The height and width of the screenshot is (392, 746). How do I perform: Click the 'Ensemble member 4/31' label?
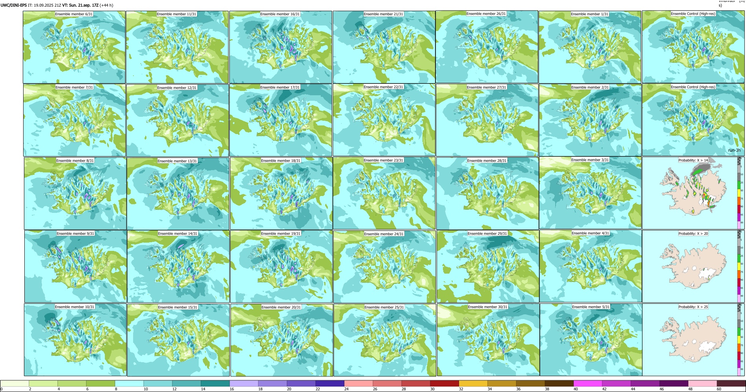[x=591, y=233]
